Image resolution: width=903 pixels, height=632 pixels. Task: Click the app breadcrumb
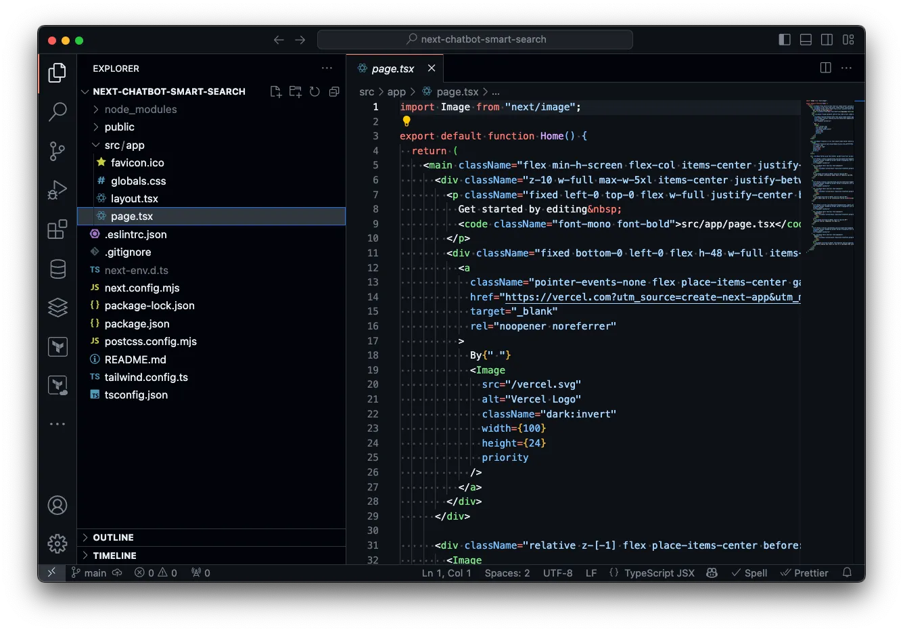[396, 91]
